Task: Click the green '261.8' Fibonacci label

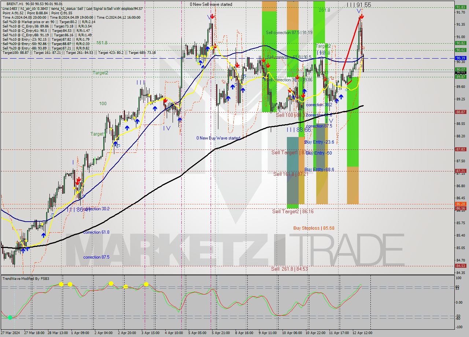Action: pyautogui.click(x=324, y=10)
